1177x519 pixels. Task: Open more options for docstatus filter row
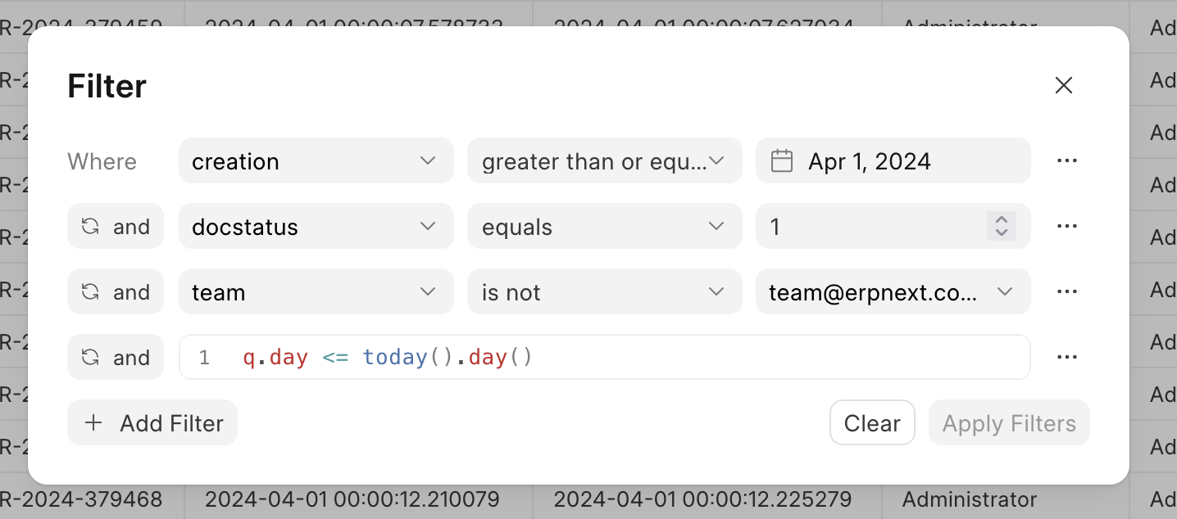pyautogui.click(x=1066, y=226)
